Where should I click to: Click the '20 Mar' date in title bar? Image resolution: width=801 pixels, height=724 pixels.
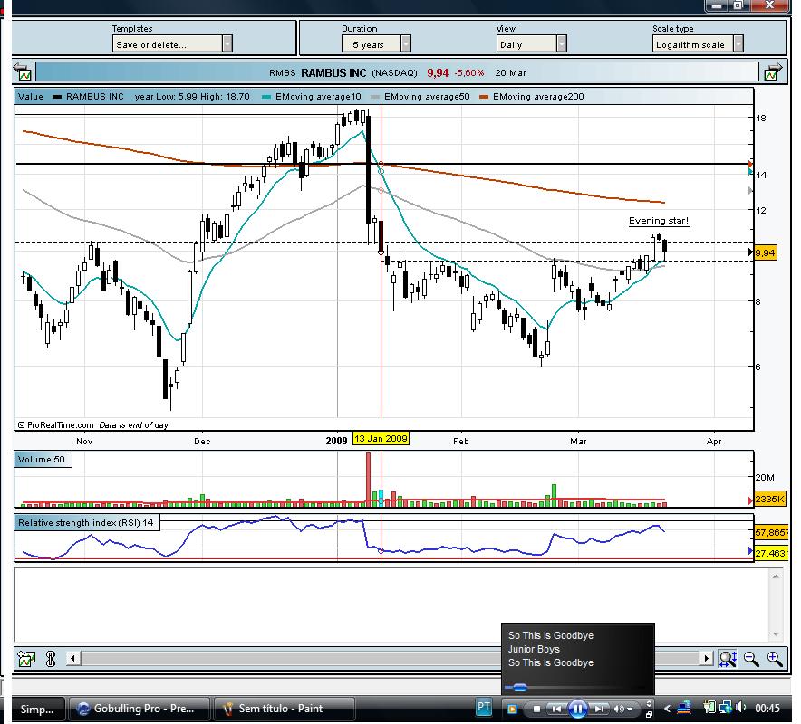click(x=510, y=73)
